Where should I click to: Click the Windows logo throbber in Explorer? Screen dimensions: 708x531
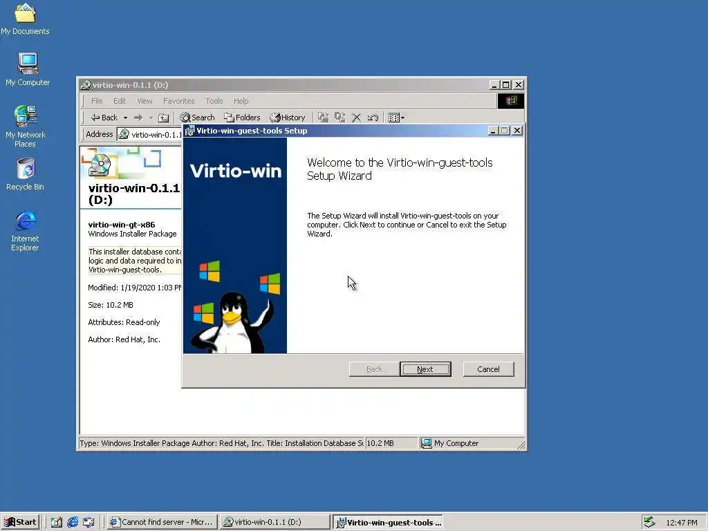(511, 101)
